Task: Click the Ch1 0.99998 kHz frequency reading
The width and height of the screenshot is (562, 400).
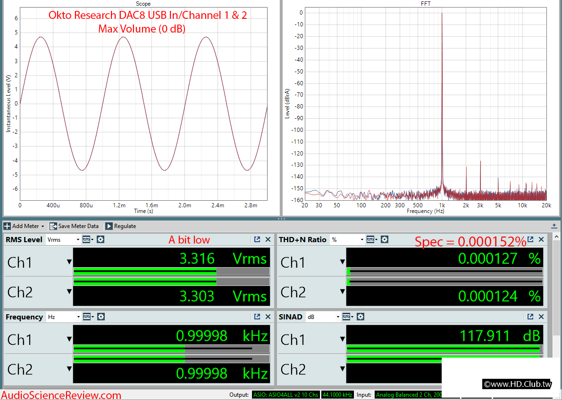Action: [x=222, y=335]
